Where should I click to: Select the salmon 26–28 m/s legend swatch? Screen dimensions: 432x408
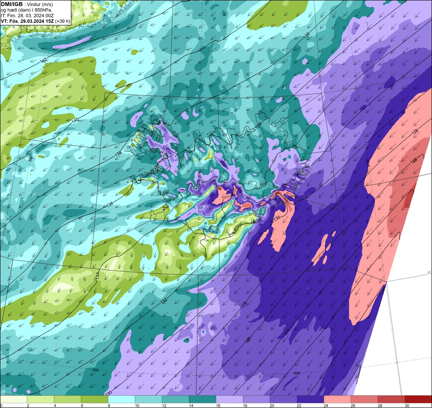(x=365, y=399)
